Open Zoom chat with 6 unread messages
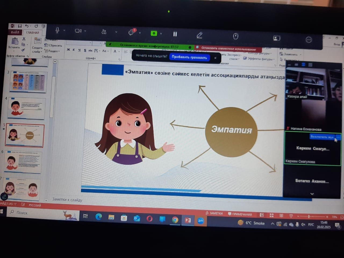344x258 pixels. coord(131,33)
